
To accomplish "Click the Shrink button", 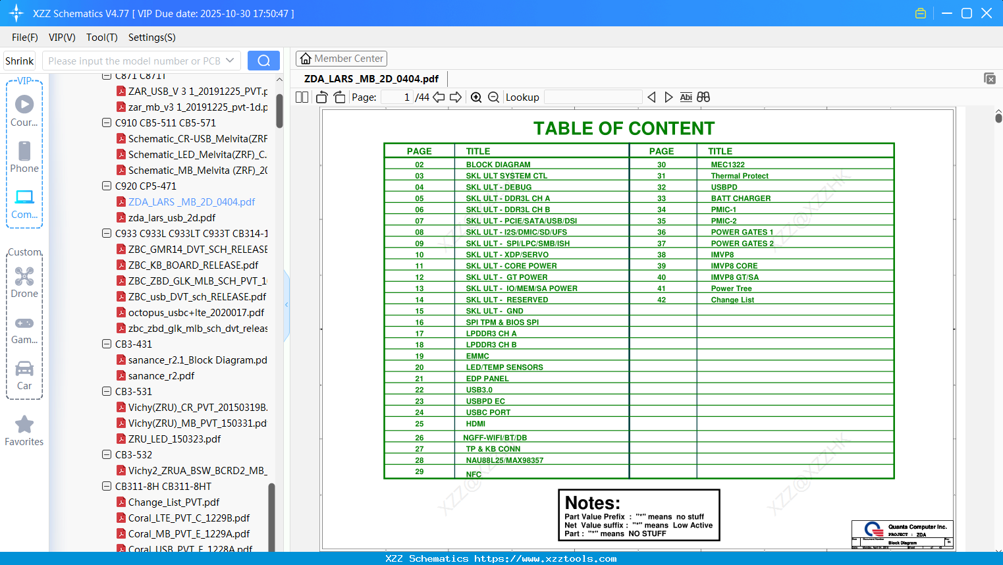I will 19,61.
